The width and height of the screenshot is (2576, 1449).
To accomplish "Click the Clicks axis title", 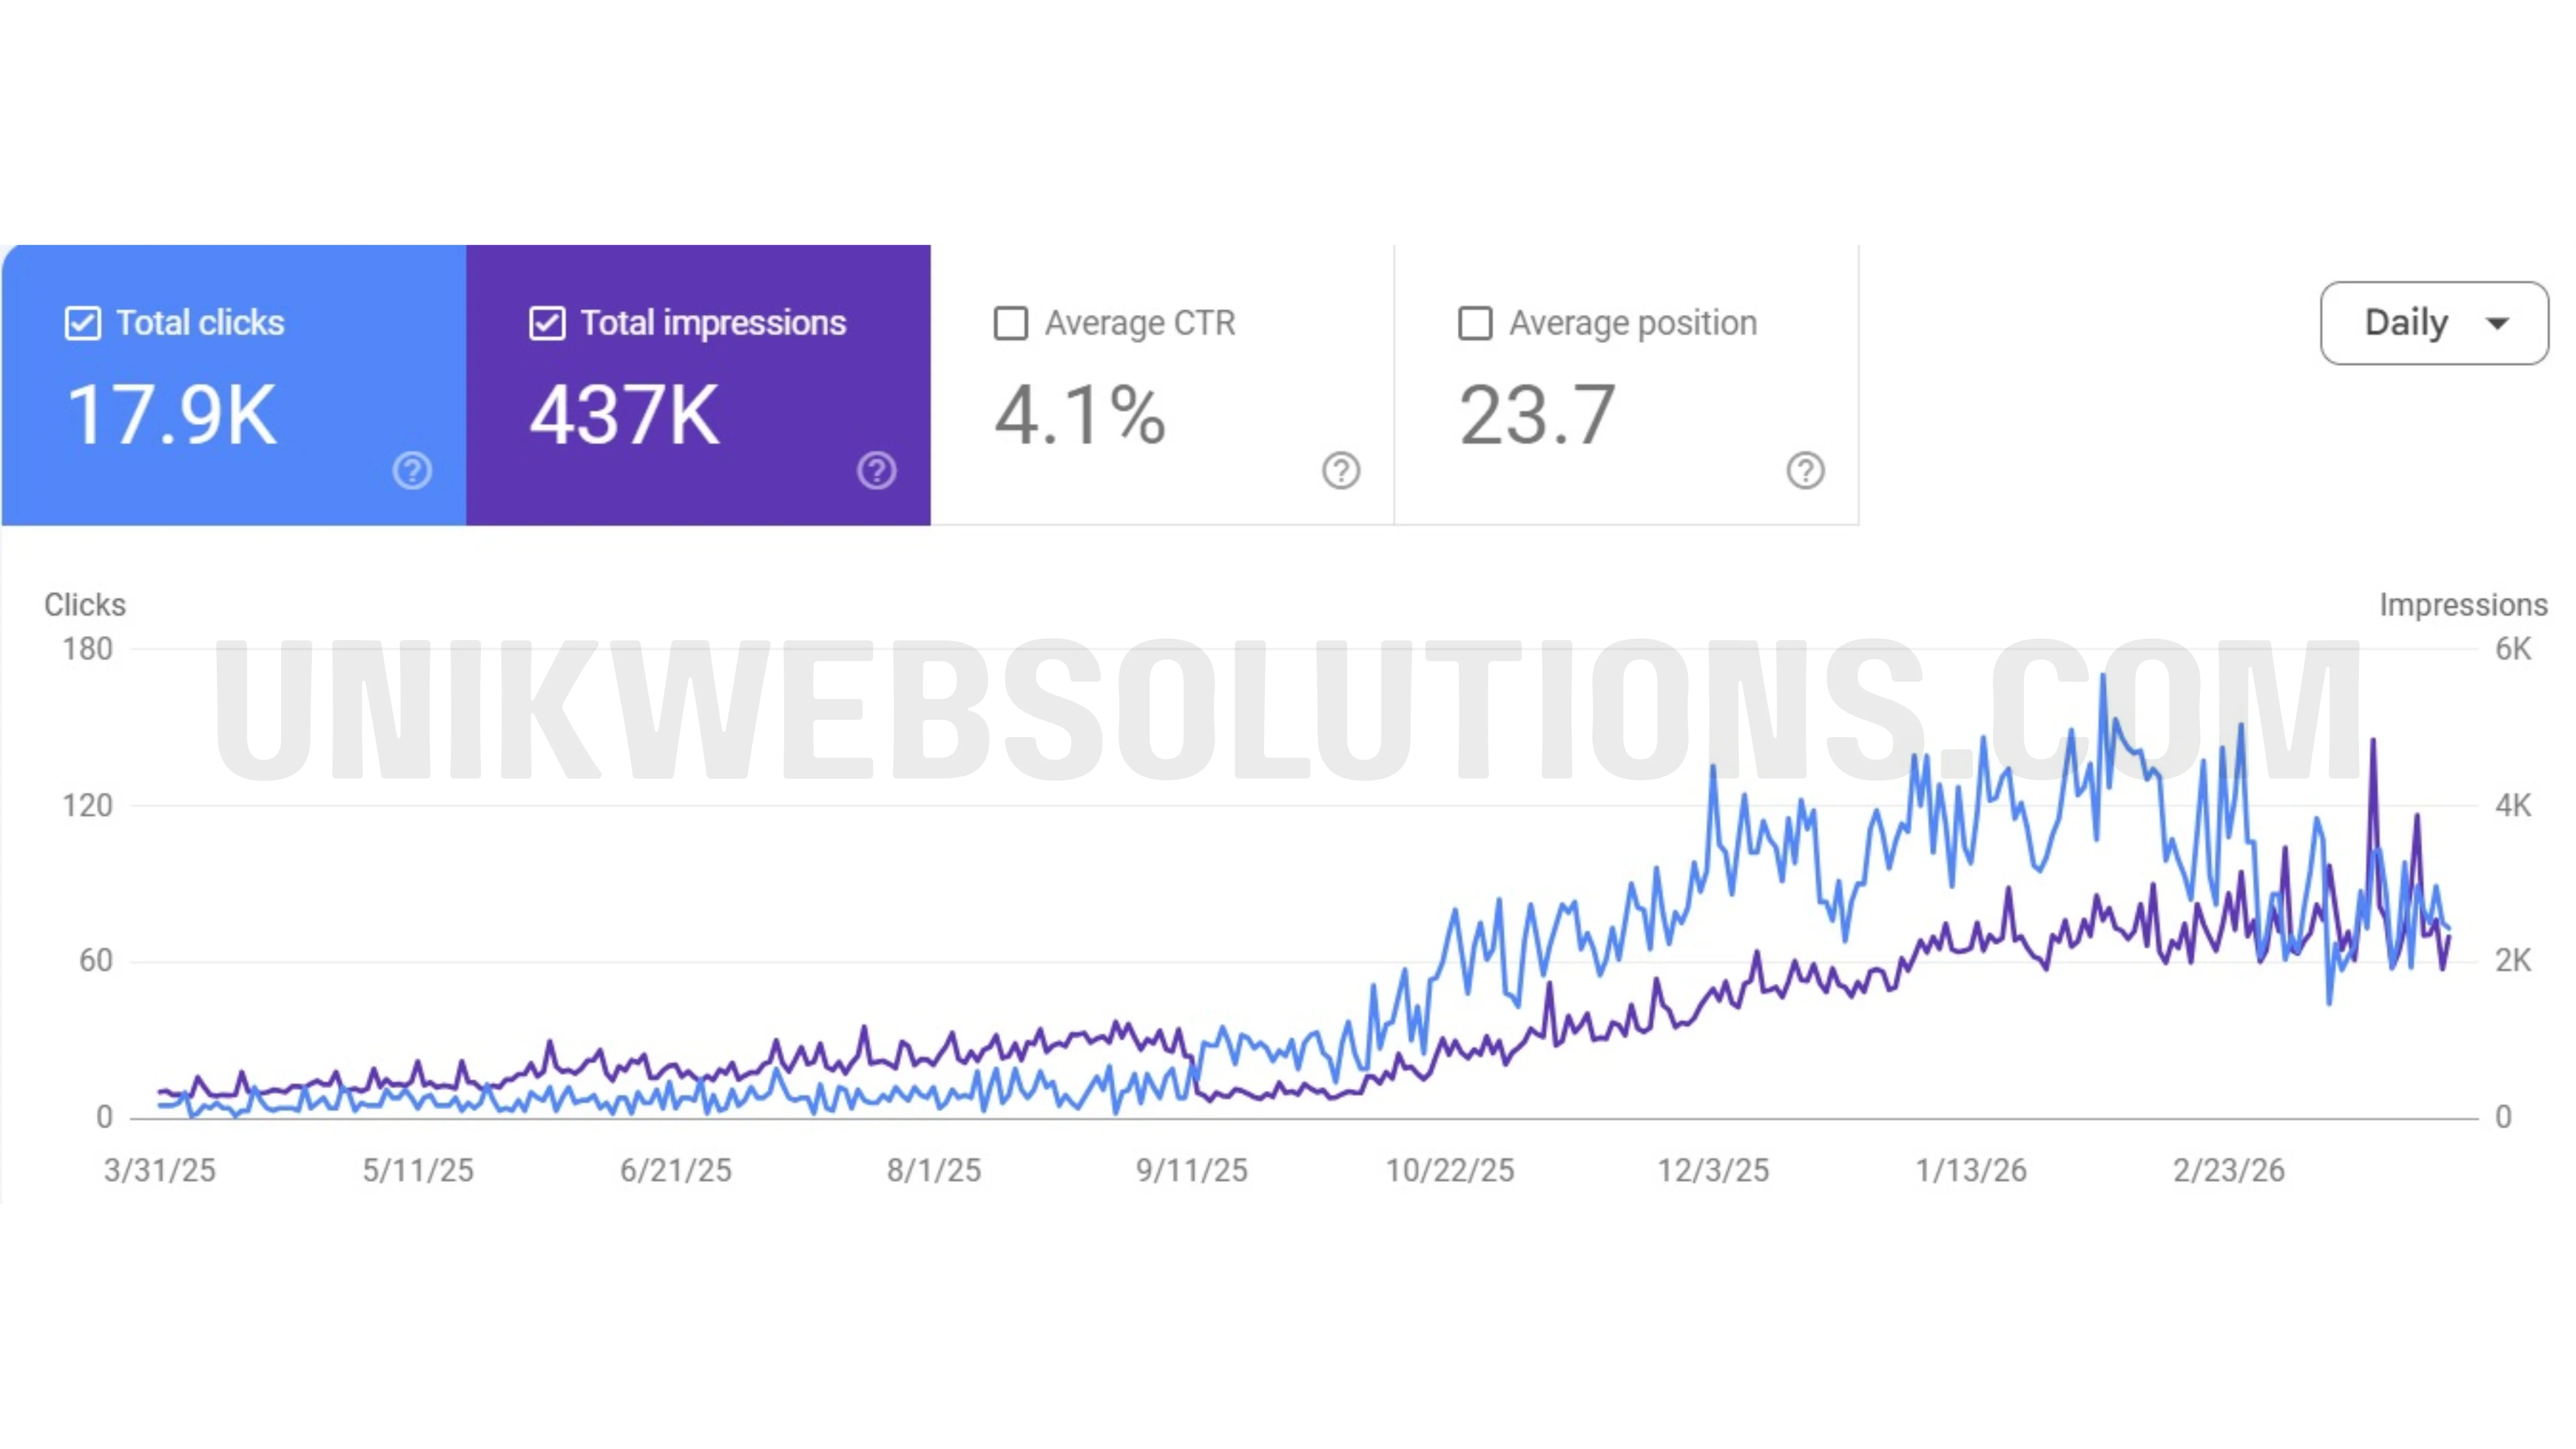I will click(x=85, y=605).
